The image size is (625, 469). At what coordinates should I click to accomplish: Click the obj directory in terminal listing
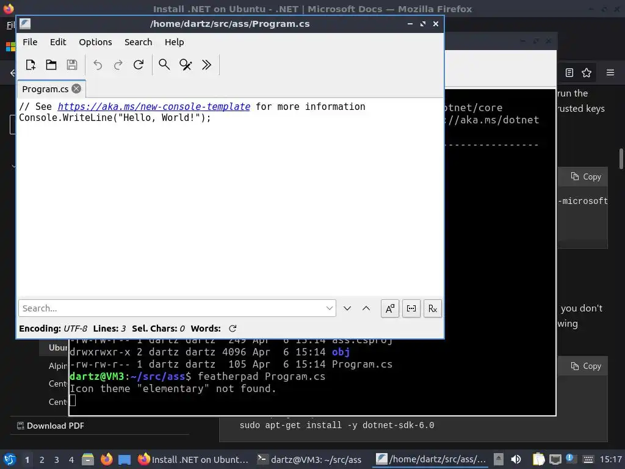[x=341, y=352]
